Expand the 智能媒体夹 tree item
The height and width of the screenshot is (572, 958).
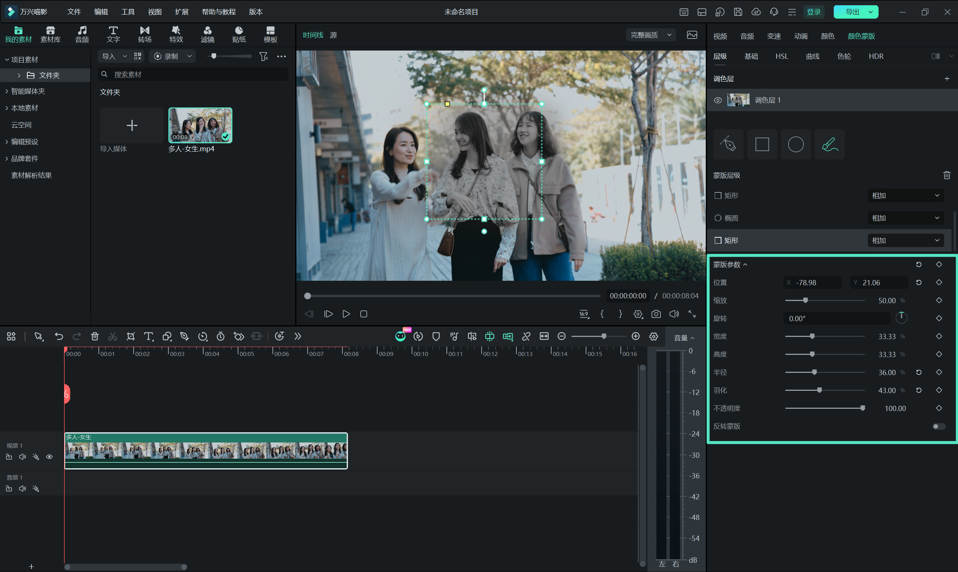[x=6, y=91]
